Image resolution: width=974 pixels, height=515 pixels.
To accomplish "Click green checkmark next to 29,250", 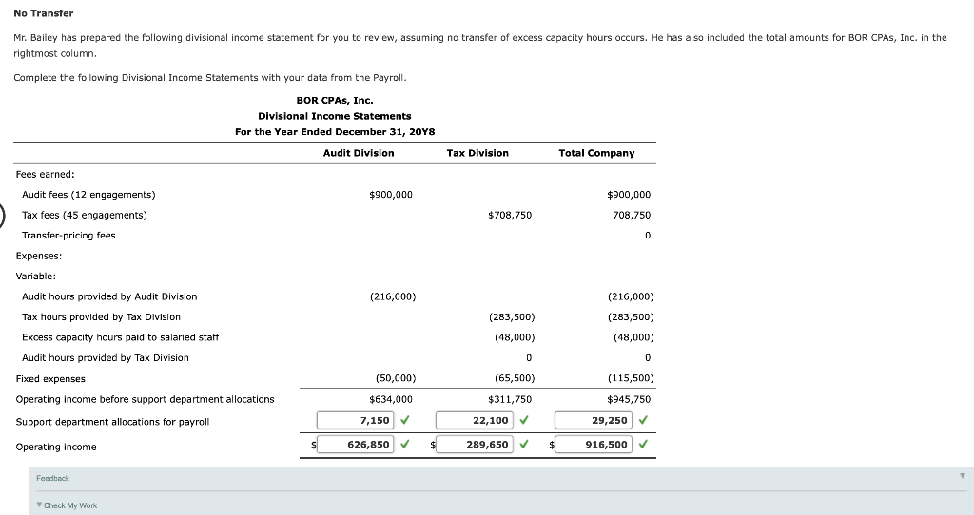I will [x=643, y=420].
